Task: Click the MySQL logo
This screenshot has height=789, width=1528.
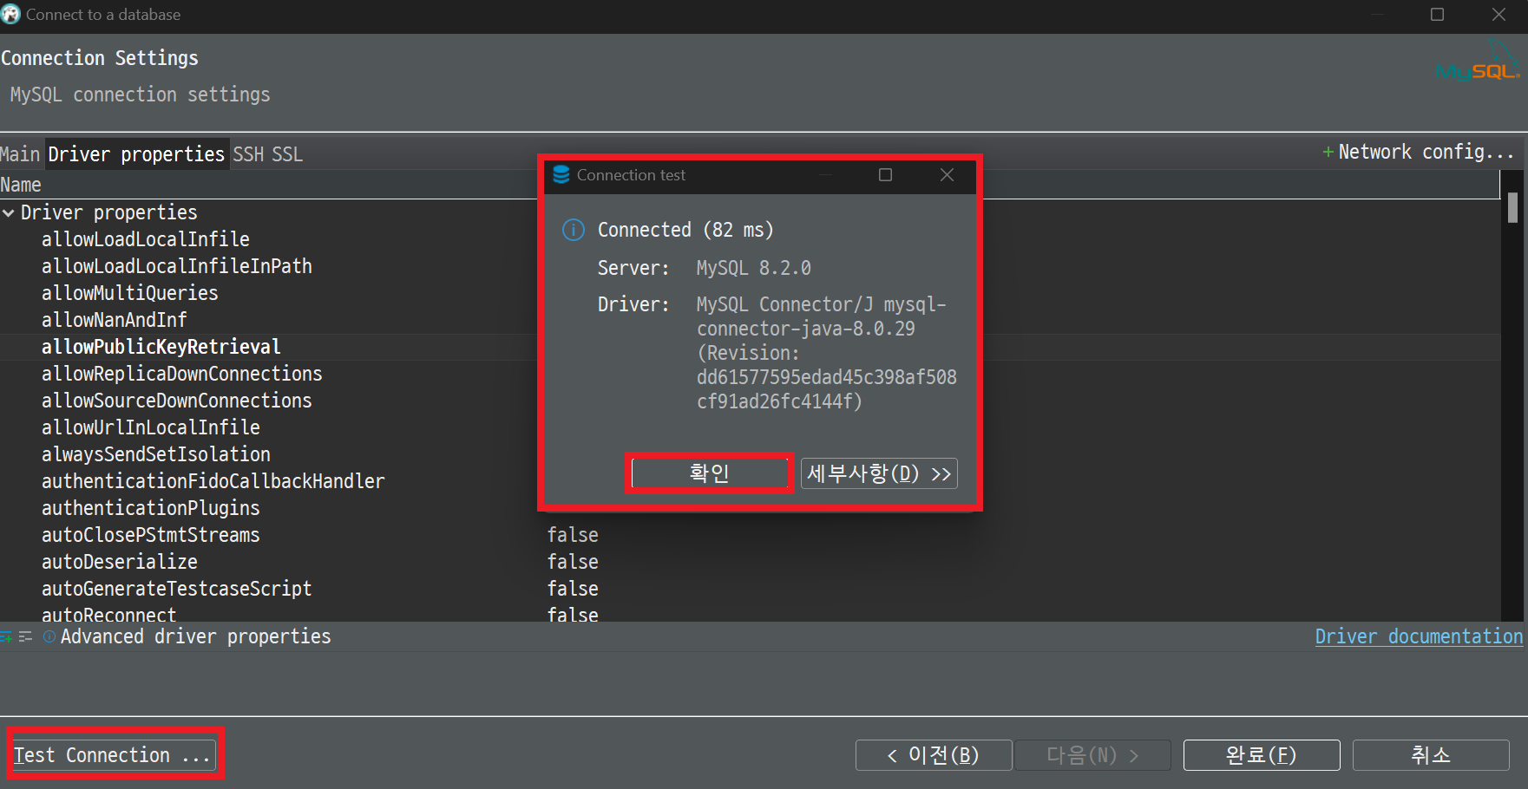Action: tap(1478, 61)
